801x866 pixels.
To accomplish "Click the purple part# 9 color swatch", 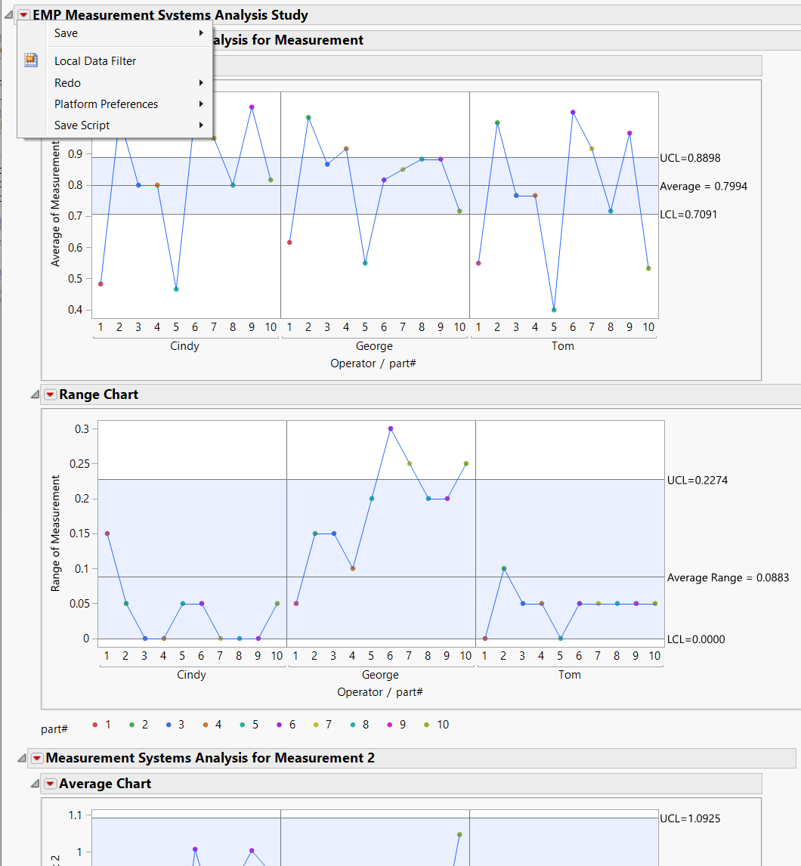I will (388, 724).
